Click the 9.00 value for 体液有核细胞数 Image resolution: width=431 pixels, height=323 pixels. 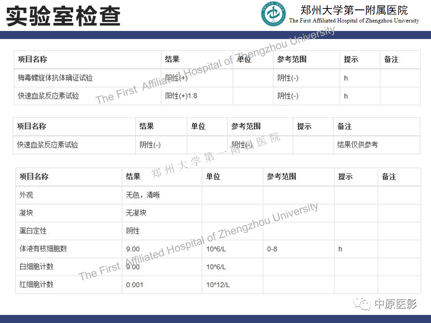(133, 249)
